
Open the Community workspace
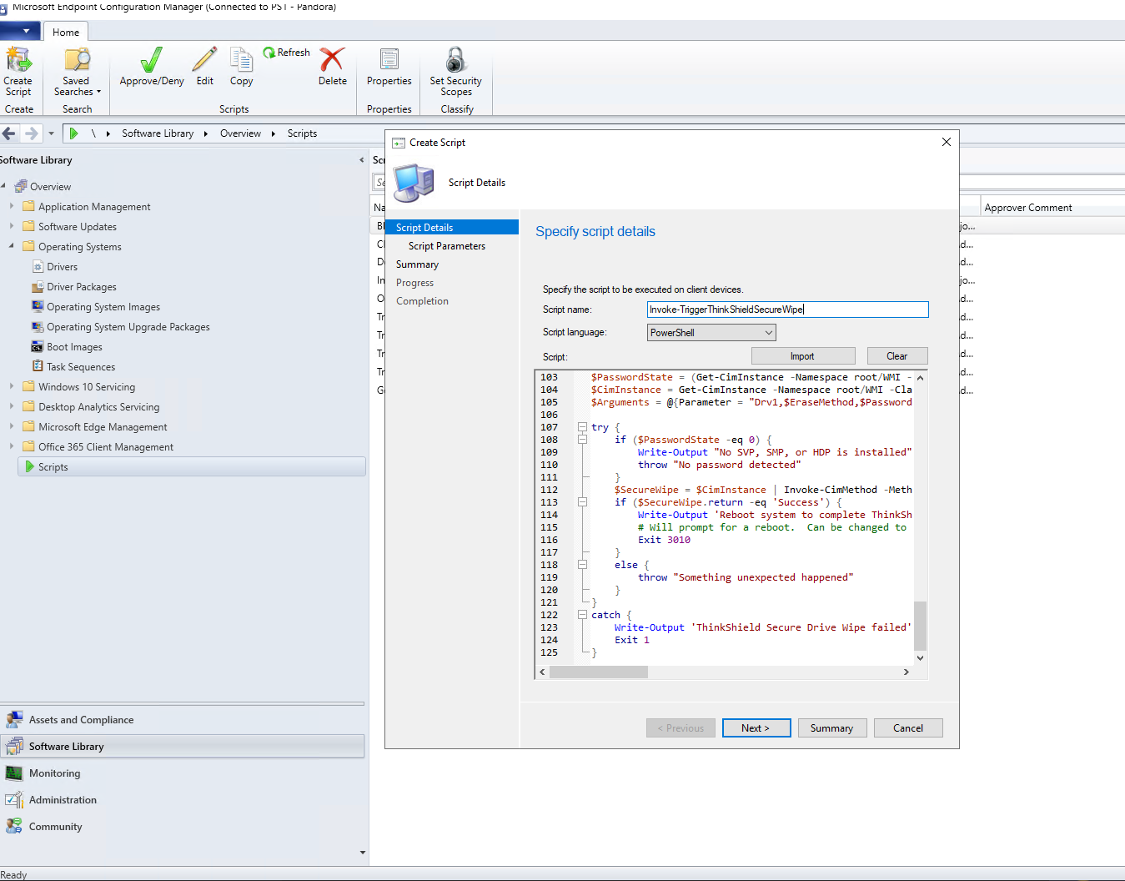[183, 827]
